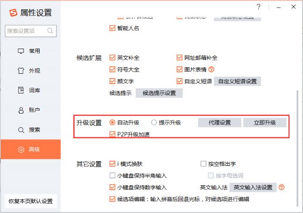Enable 小键盘保持半角输入
303x213 pixels.
(112, 176)
